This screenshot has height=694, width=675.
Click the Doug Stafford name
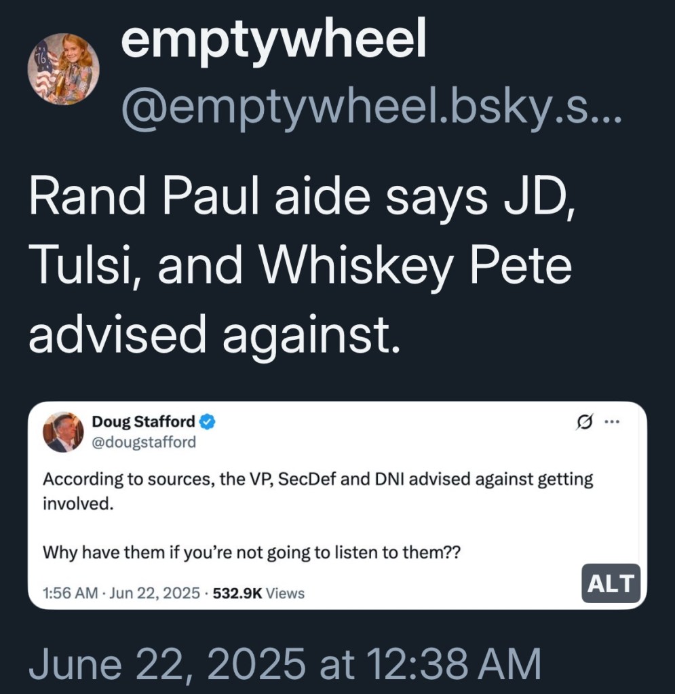143,422
